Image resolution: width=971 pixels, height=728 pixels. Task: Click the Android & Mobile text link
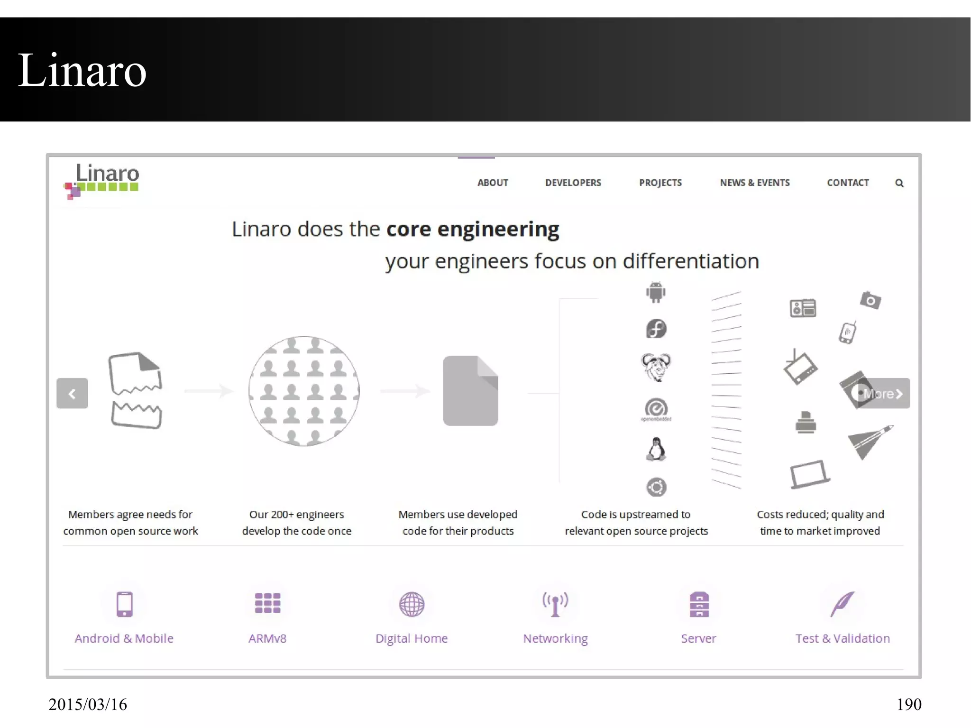point(124,638)
